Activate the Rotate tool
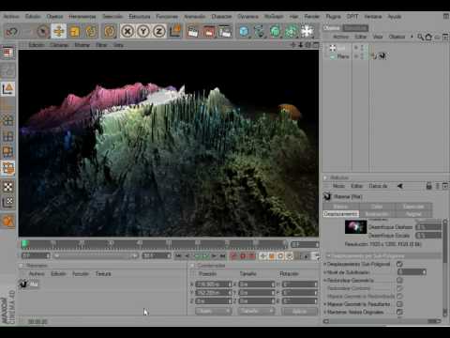The width and height of the screenshot is (450, 338). [91, 32]
